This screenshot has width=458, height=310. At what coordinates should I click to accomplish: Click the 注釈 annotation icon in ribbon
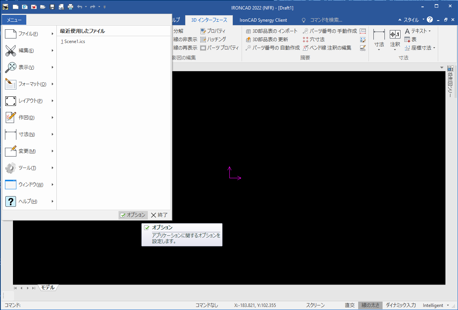pyautogui.click(x=395, y=35)
